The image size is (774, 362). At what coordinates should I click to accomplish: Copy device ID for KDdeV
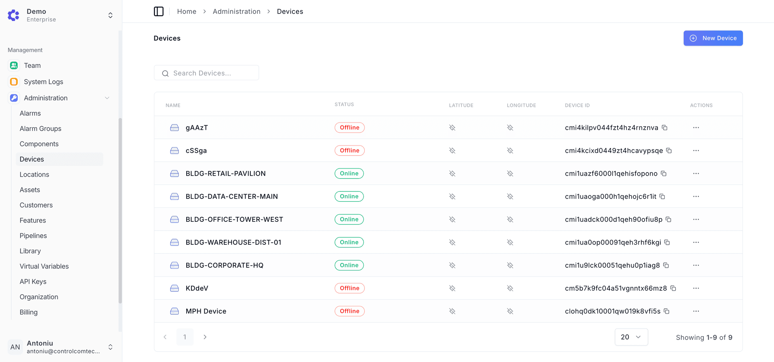[673, 289]
